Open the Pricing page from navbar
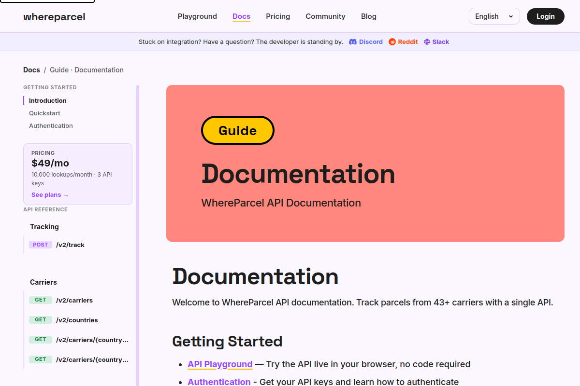The width and height of the screenshot is (580, 386). 278,16
